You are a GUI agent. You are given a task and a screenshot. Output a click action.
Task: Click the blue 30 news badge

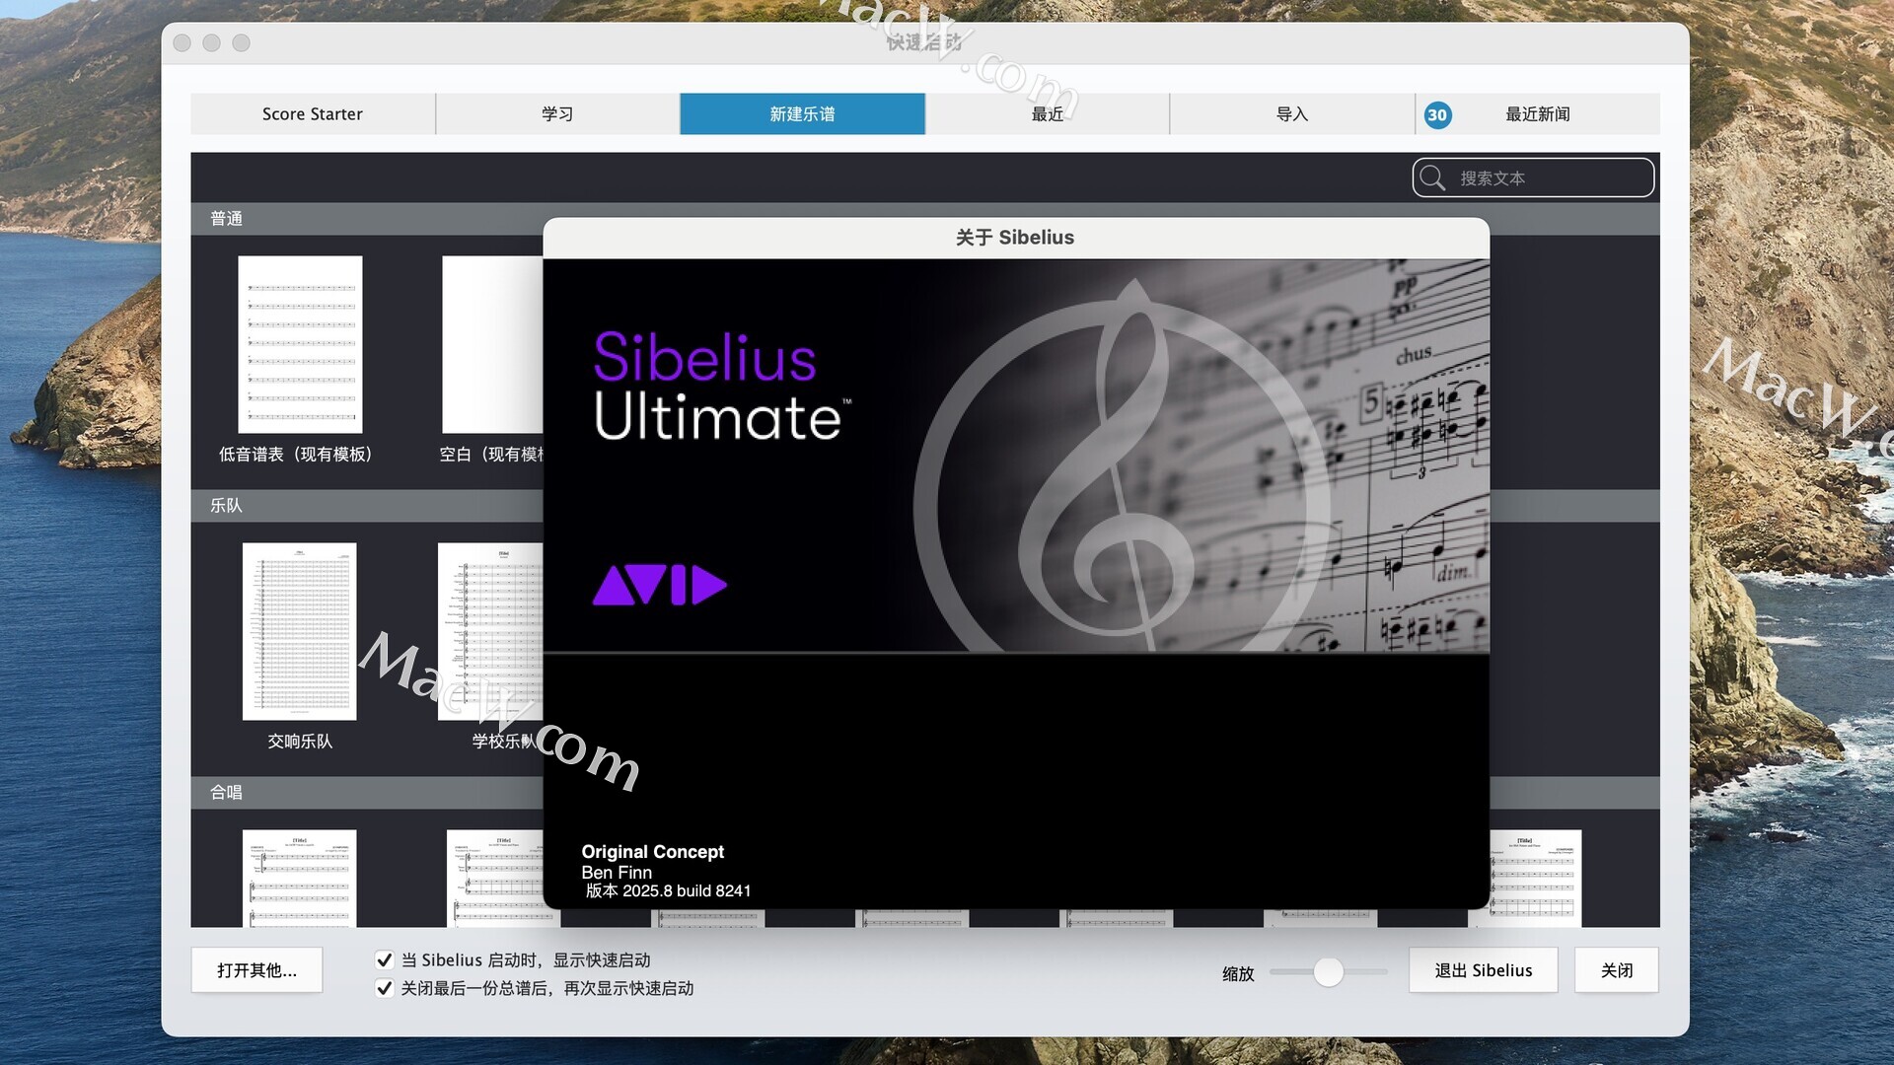point(1437,114)
